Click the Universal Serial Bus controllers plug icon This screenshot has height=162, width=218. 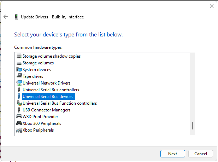click(19, 89)
